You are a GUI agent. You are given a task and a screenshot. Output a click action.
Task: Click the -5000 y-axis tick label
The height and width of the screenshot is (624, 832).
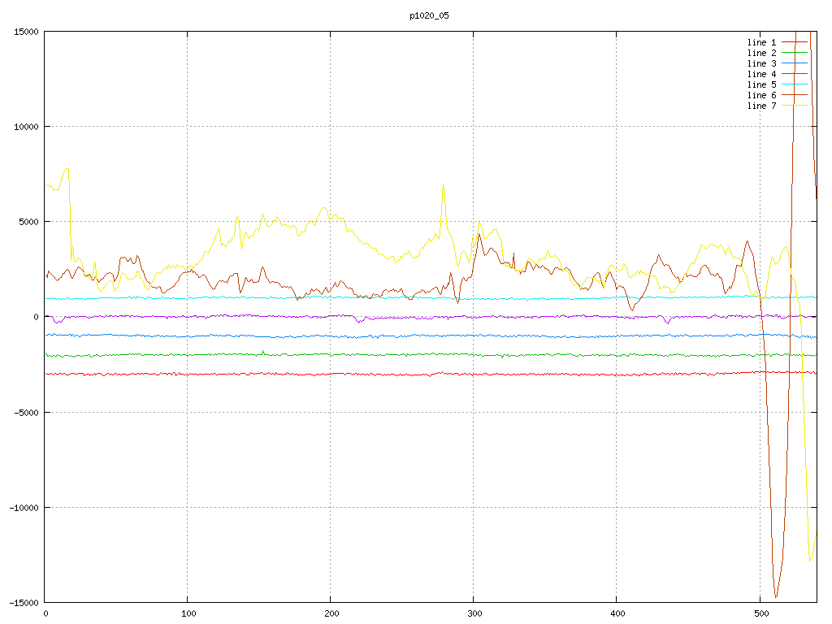point(26,412)
